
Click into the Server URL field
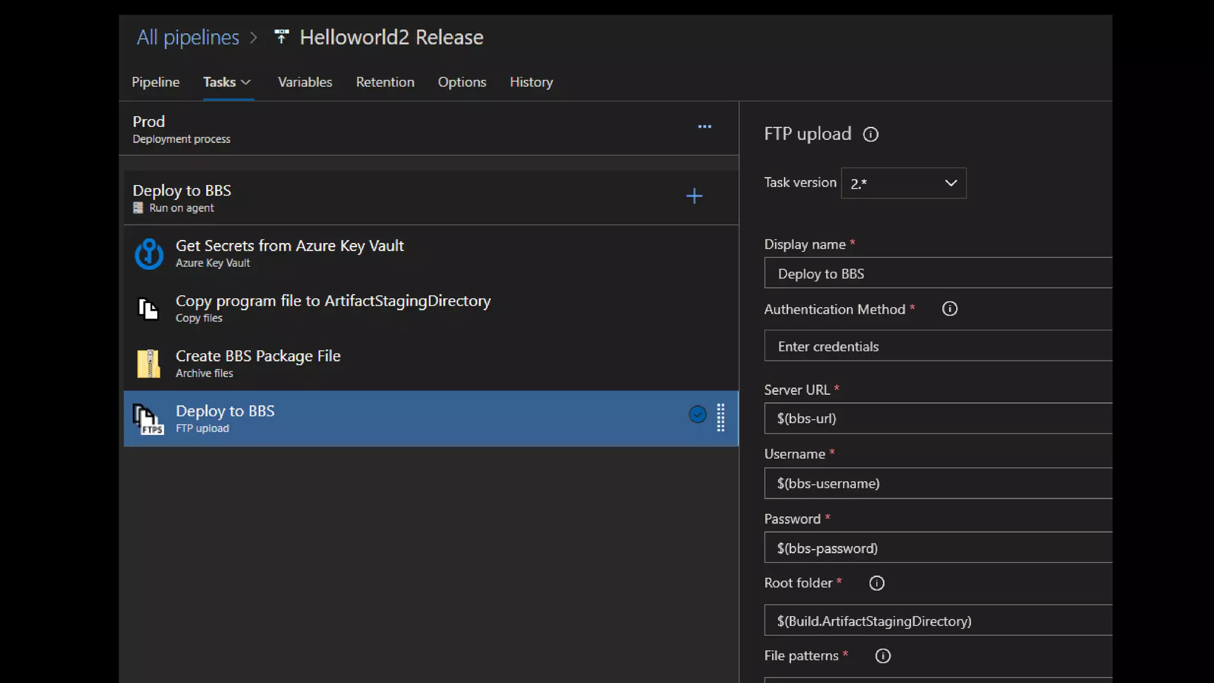point(938,419)
